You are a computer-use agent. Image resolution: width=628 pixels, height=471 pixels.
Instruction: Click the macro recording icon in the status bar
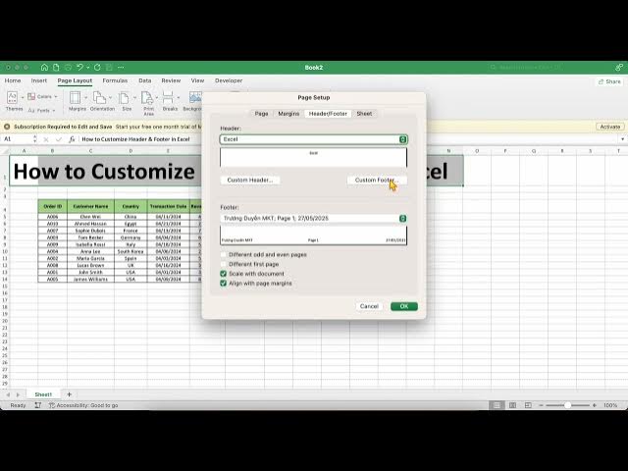point(38,405)
